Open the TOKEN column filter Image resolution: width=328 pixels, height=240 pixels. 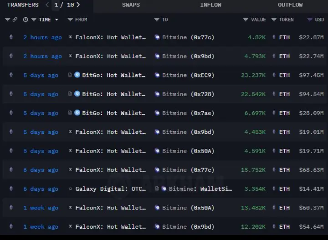click(x=274, y=20)
